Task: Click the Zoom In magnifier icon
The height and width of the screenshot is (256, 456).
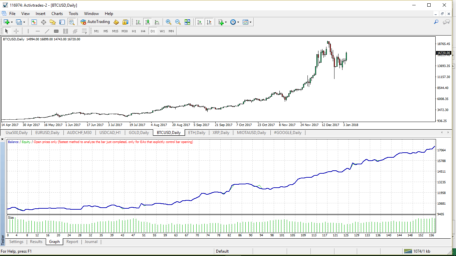Action: click(169, 22)
